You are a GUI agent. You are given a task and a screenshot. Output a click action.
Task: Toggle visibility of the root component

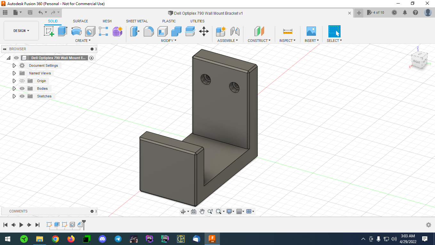click(x=16, y=58)
